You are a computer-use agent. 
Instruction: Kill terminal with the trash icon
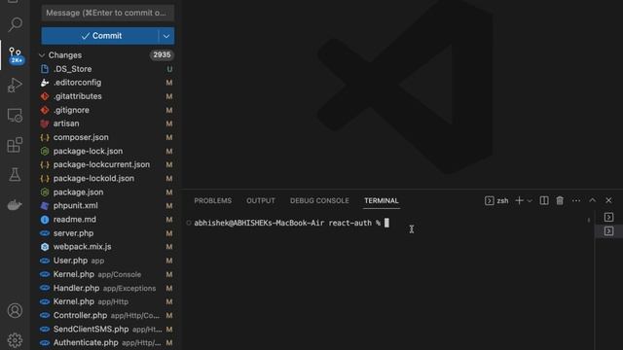tap(560, 201)
